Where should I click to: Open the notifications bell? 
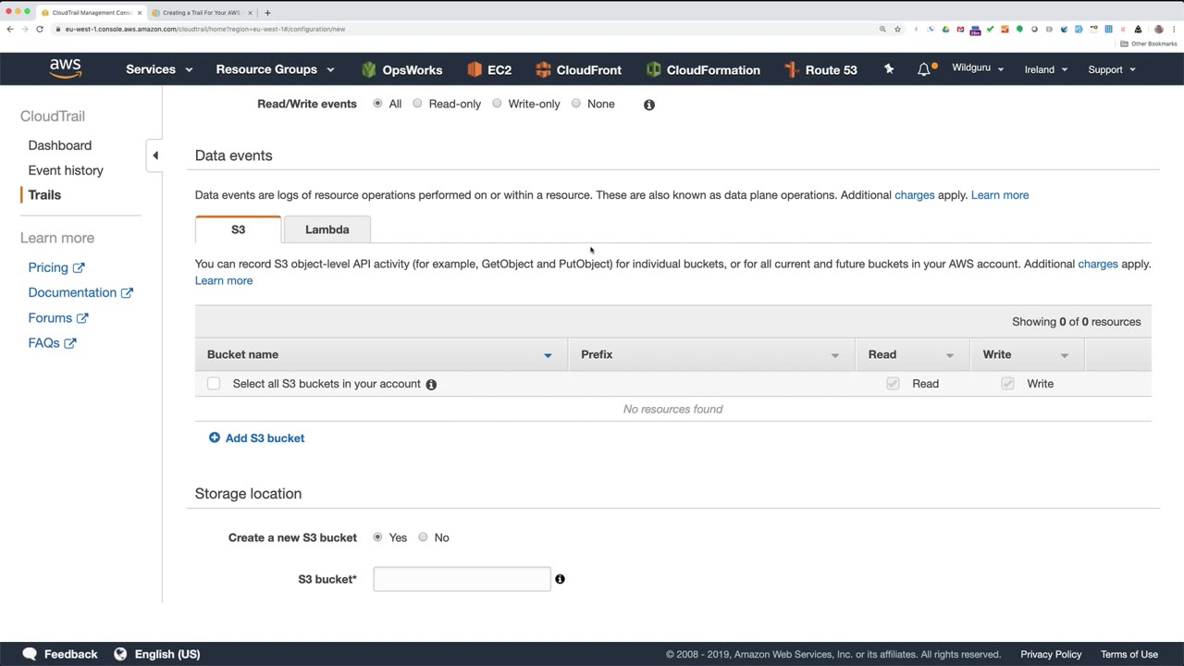click(924, 69)
